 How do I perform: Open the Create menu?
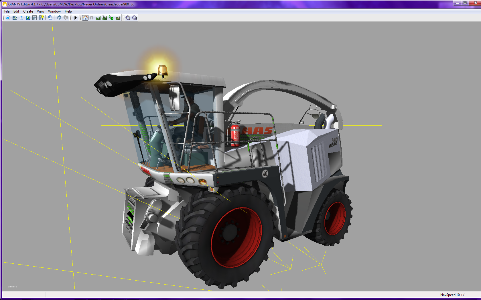(28, 11)
